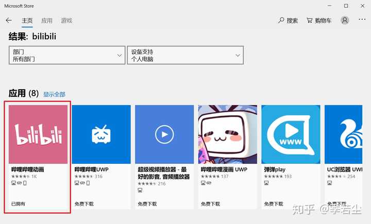This screenshot has height=224, width=371.
Task: Select the 哔哩哔哩UWP app title
Action: [x=92, y=169]
